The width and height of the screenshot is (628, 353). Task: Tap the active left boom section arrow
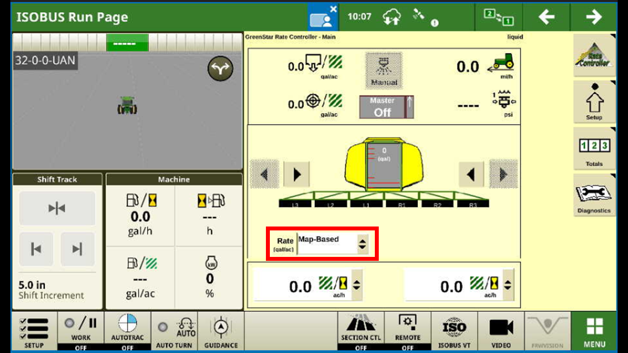pos(296,174)
